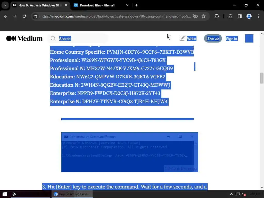Go to Medium home logo
The image size is (264, 198).
click(x=24, y=39)
